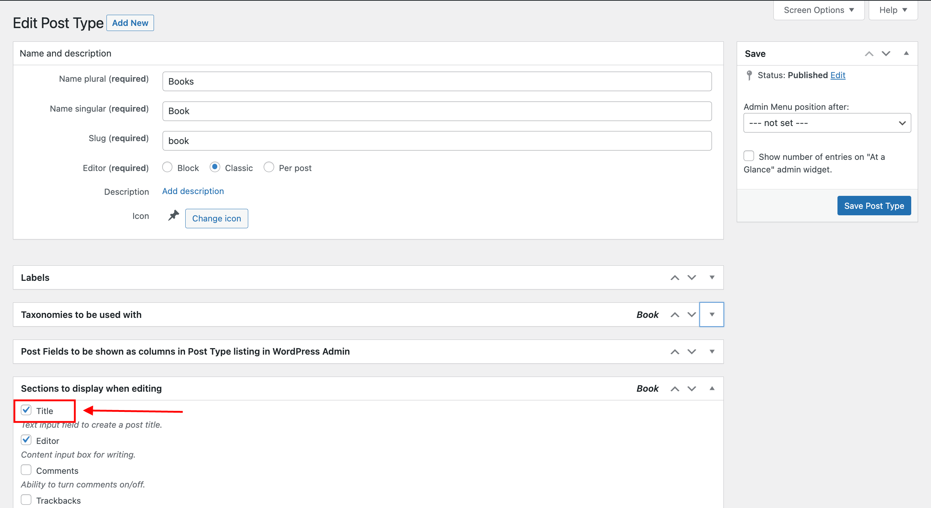Click the Slug input field
The height and width of the screenshot is (508, 931).
click(x=437, y=141)
